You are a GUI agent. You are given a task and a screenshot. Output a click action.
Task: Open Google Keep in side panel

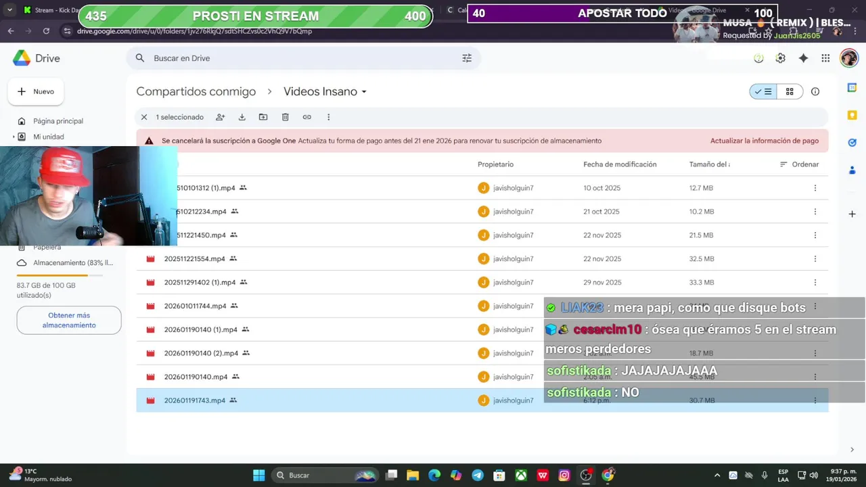pyautogui.click(x=852, y=115)
